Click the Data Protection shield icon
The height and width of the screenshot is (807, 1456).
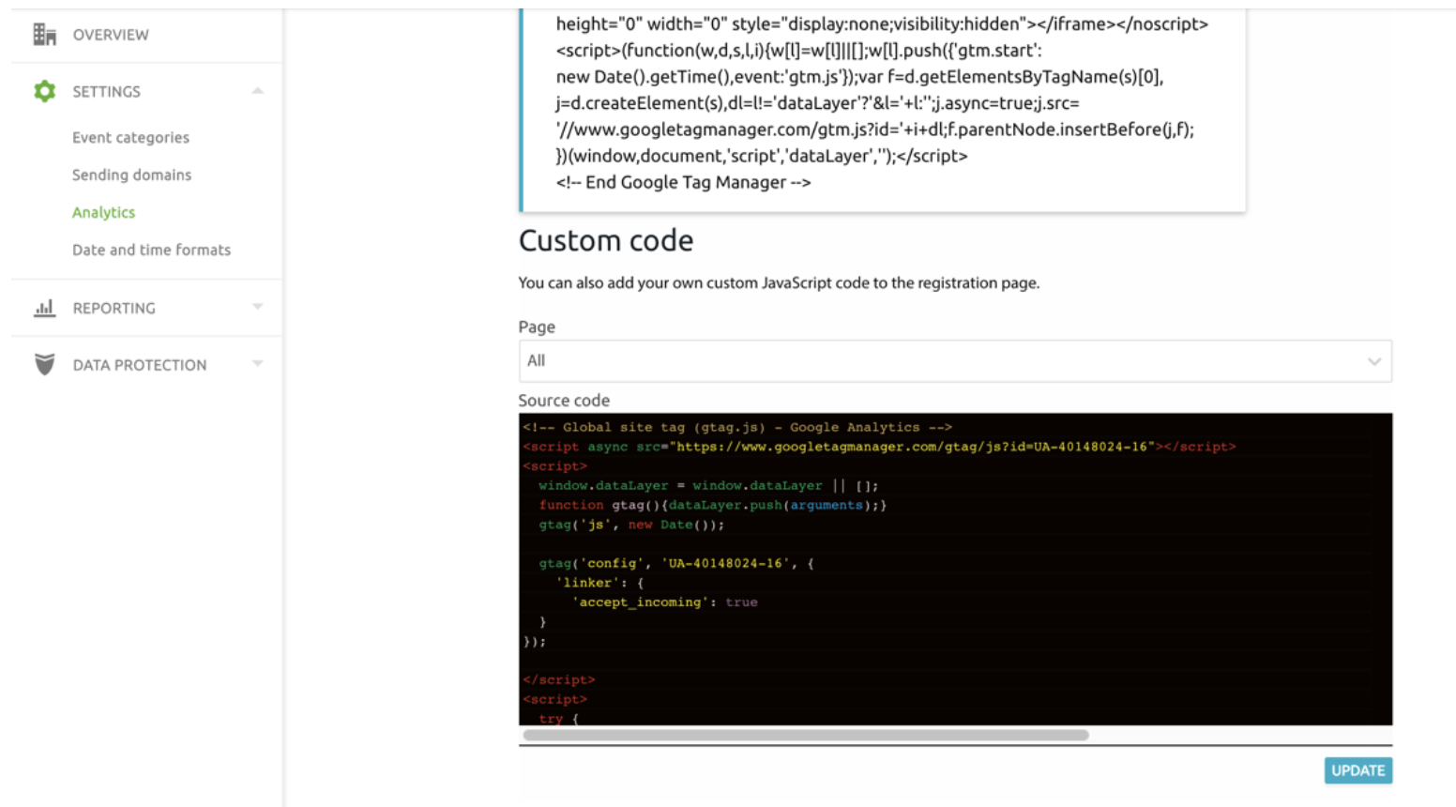[x=44, y=364]
